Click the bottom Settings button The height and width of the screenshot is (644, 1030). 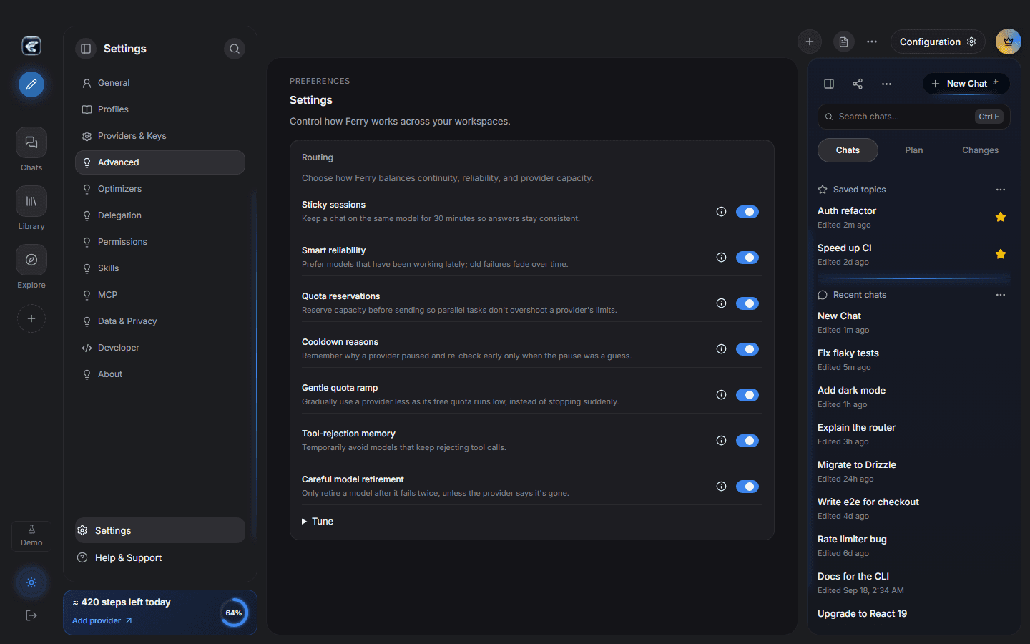tap(160, 530)
